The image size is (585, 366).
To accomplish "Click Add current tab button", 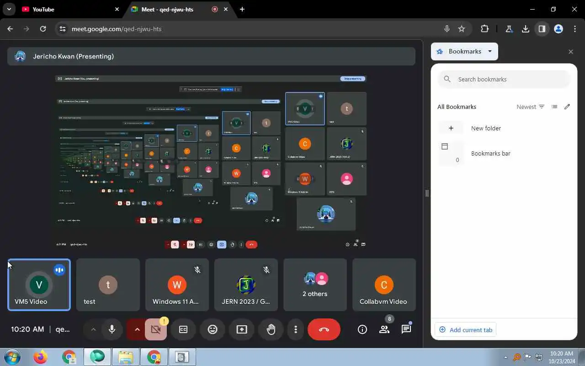I will pyautogui.click(x=466, y=330).
